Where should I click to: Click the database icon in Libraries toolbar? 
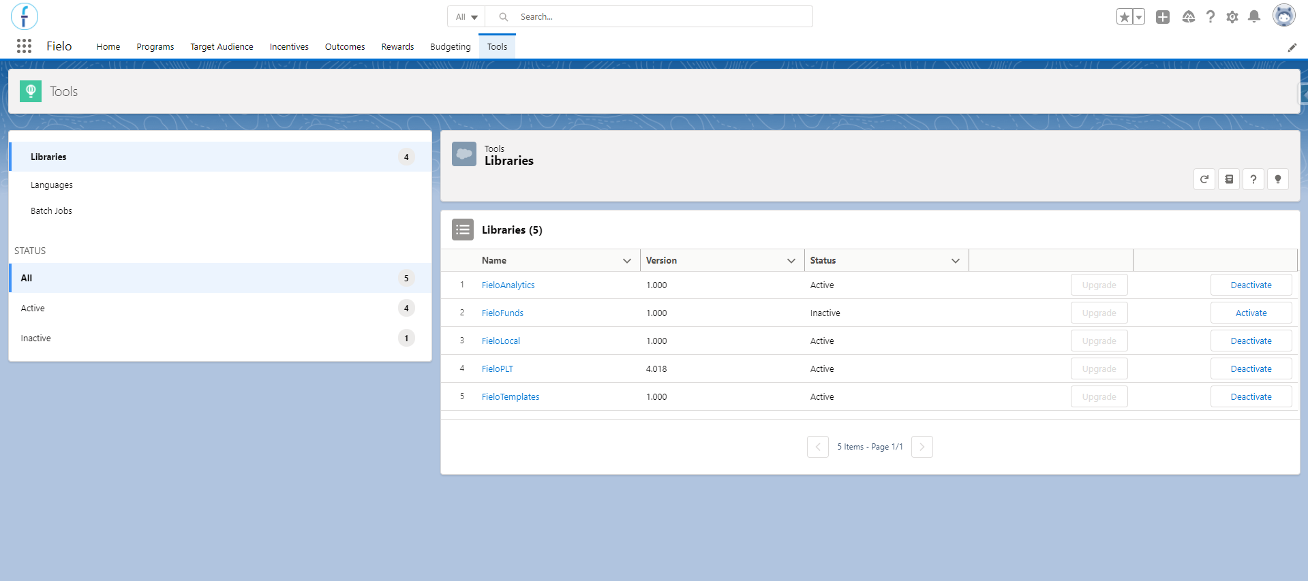1229,179
